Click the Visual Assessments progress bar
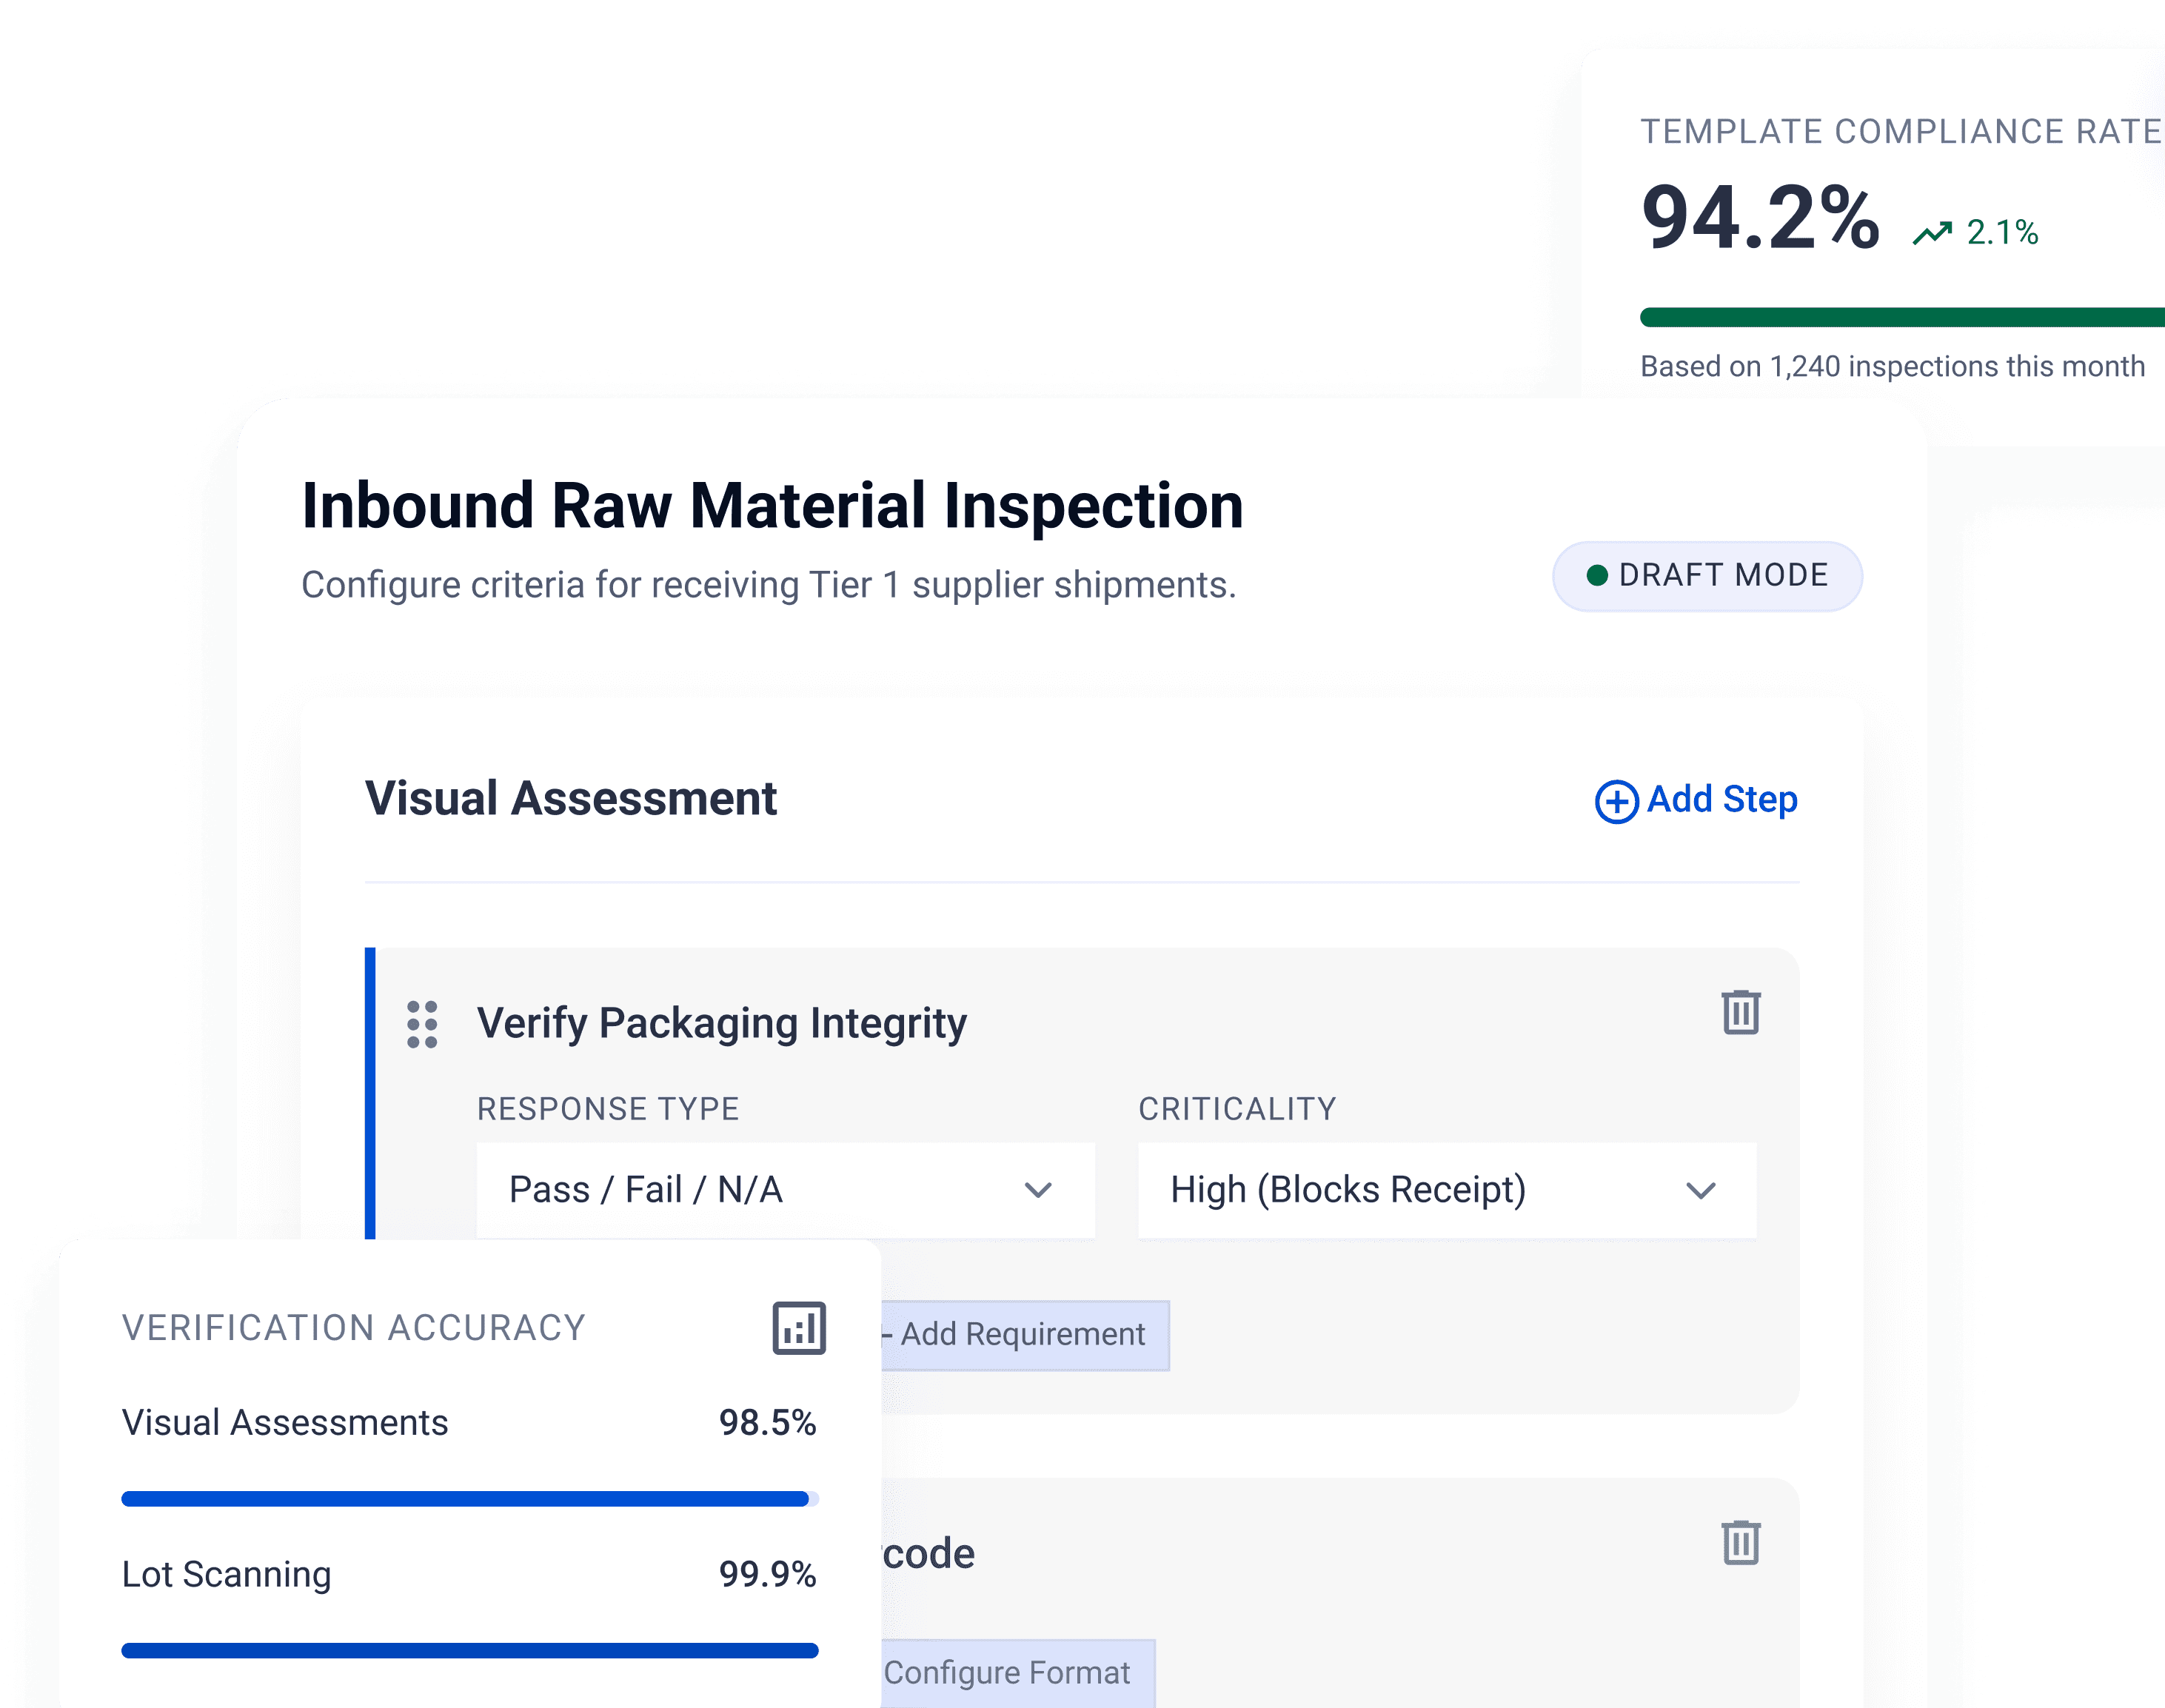This screenshot has width=2165, height=1708. (470, 1498)
